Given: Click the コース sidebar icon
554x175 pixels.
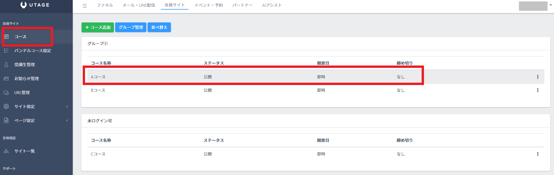Looking at the screenshot, I should [6, 37].
